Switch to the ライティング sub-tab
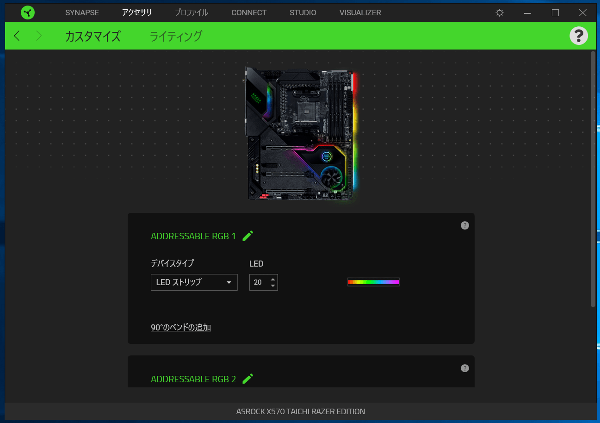The width and height of the screenshot is (600, 423). [x=176, y=36]
